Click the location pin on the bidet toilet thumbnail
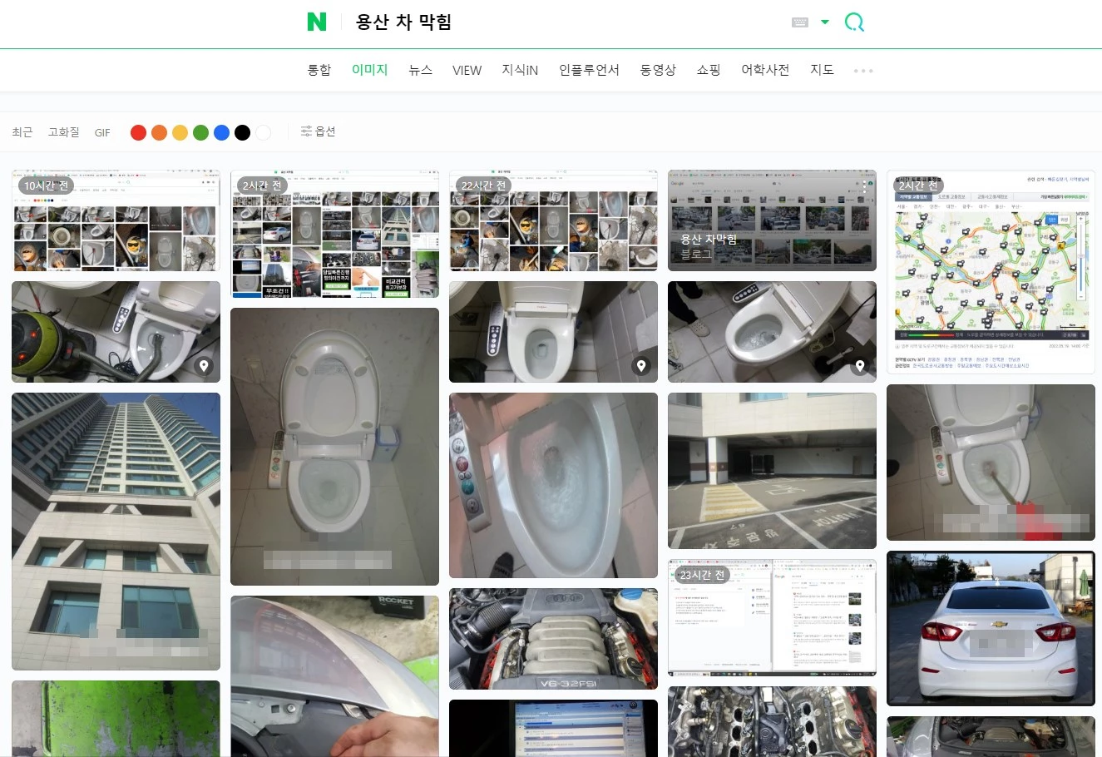 (204, 365)
